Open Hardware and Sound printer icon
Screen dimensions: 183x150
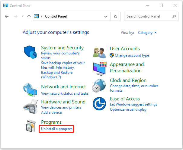[30, 107]
